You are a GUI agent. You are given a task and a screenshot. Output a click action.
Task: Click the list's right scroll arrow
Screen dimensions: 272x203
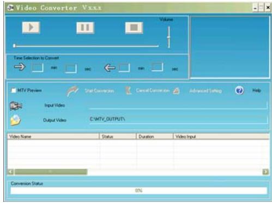pos(265,171)
